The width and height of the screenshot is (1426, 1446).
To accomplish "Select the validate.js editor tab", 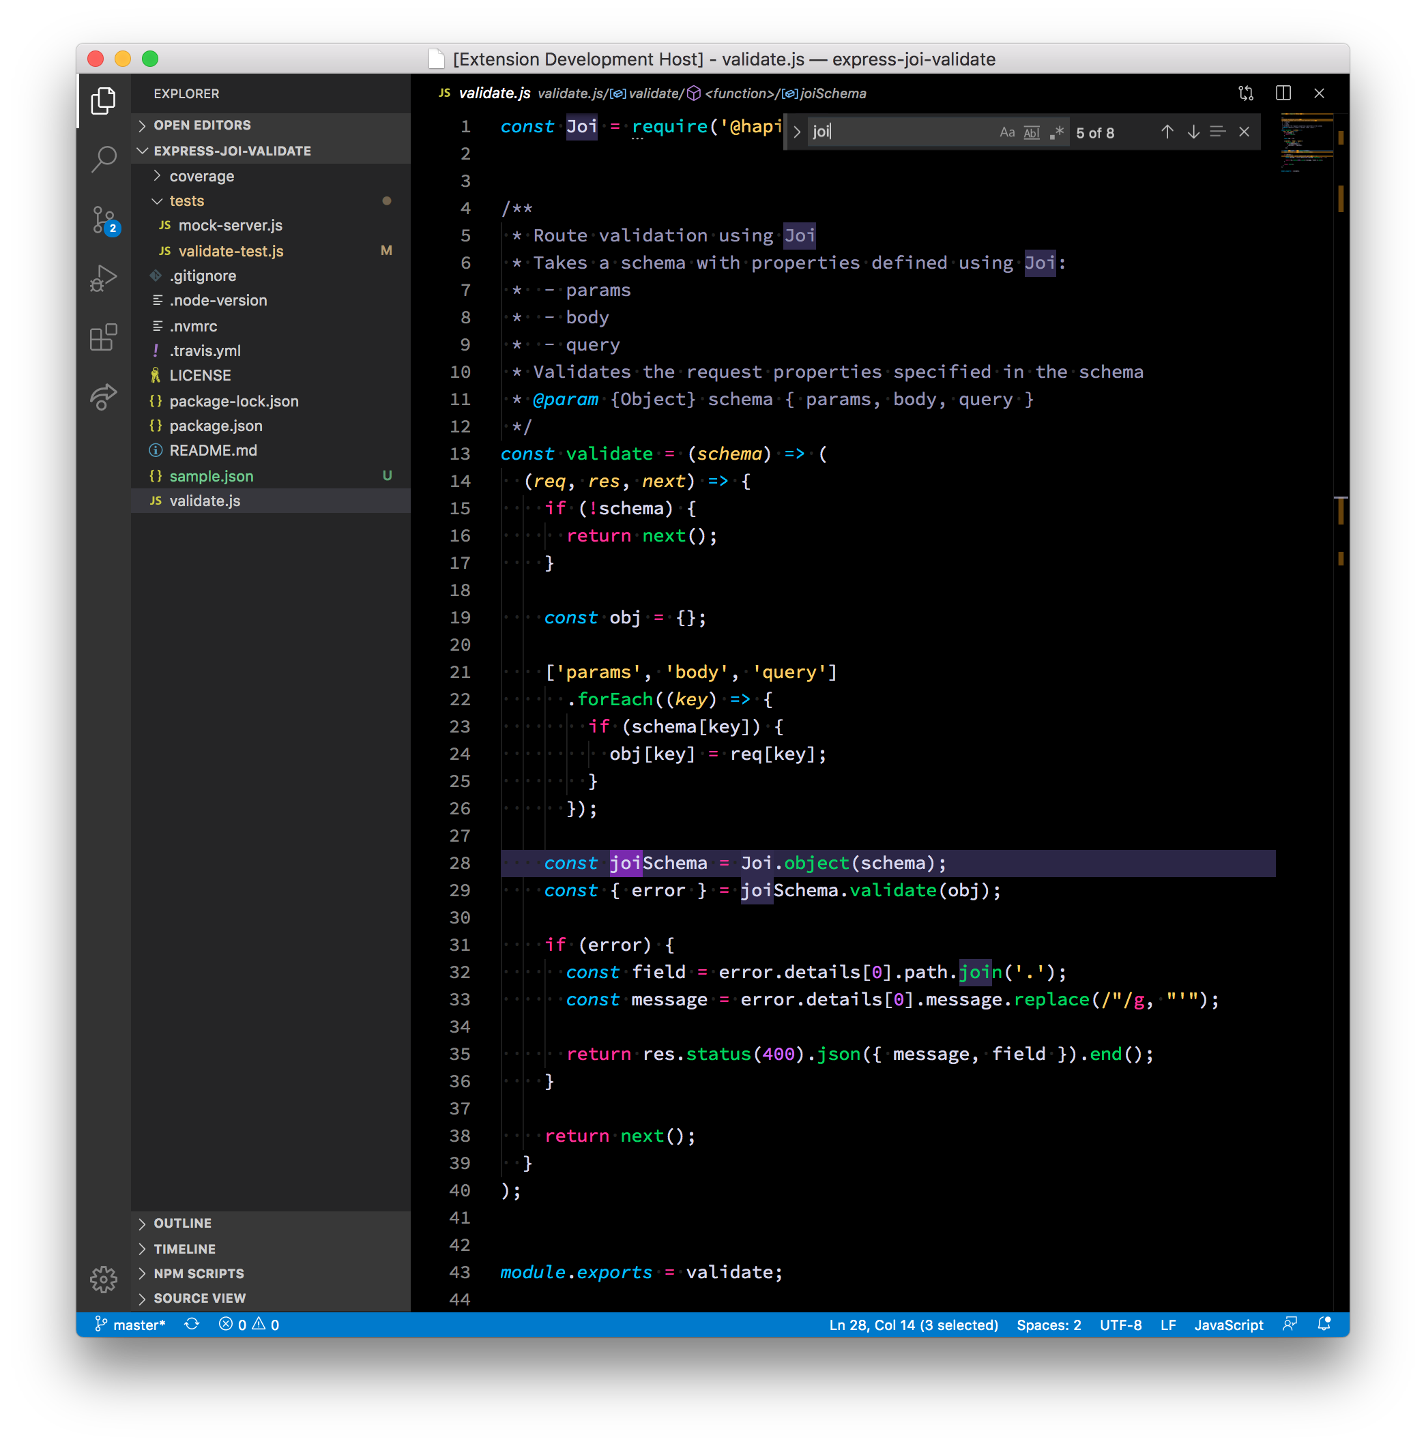I will coord(494,93).
